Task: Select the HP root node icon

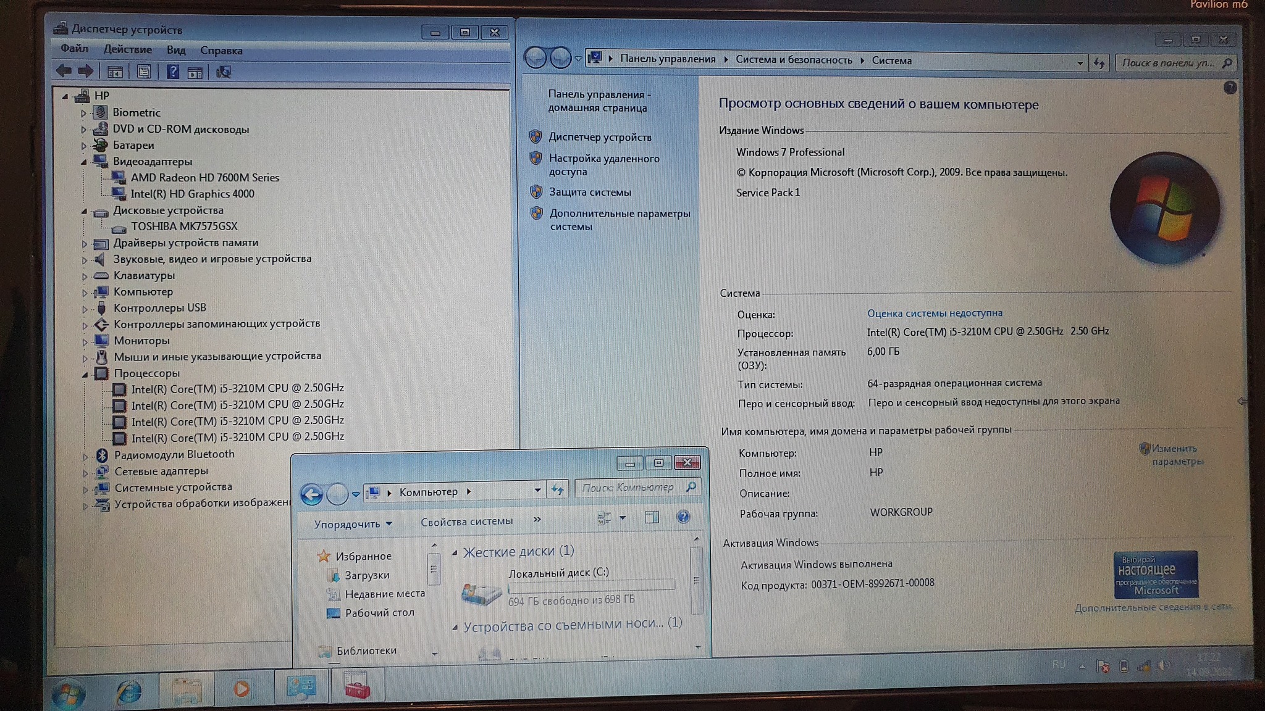Action: click(x=82, y=96)
